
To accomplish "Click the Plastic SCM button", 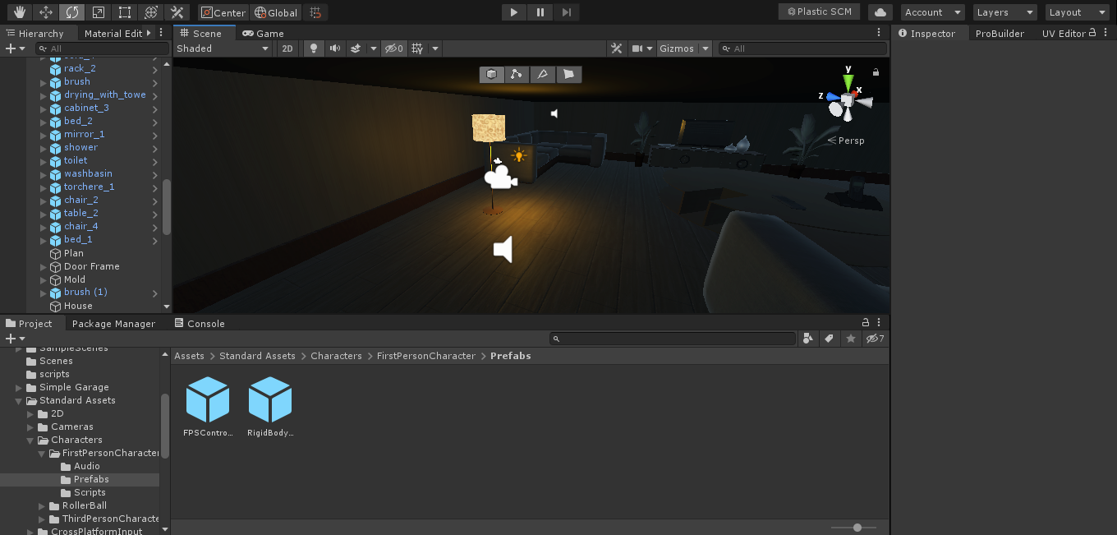I will point(819,12).
